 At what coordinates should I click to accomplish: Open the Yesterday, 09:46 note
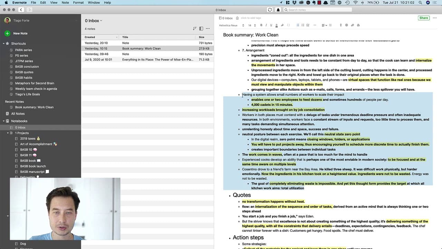[147, 54]
